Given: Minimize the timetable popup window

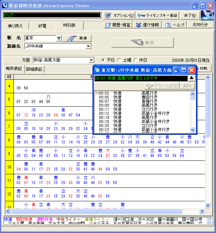Looking at the screenshot, I should [x=176, y=70].
